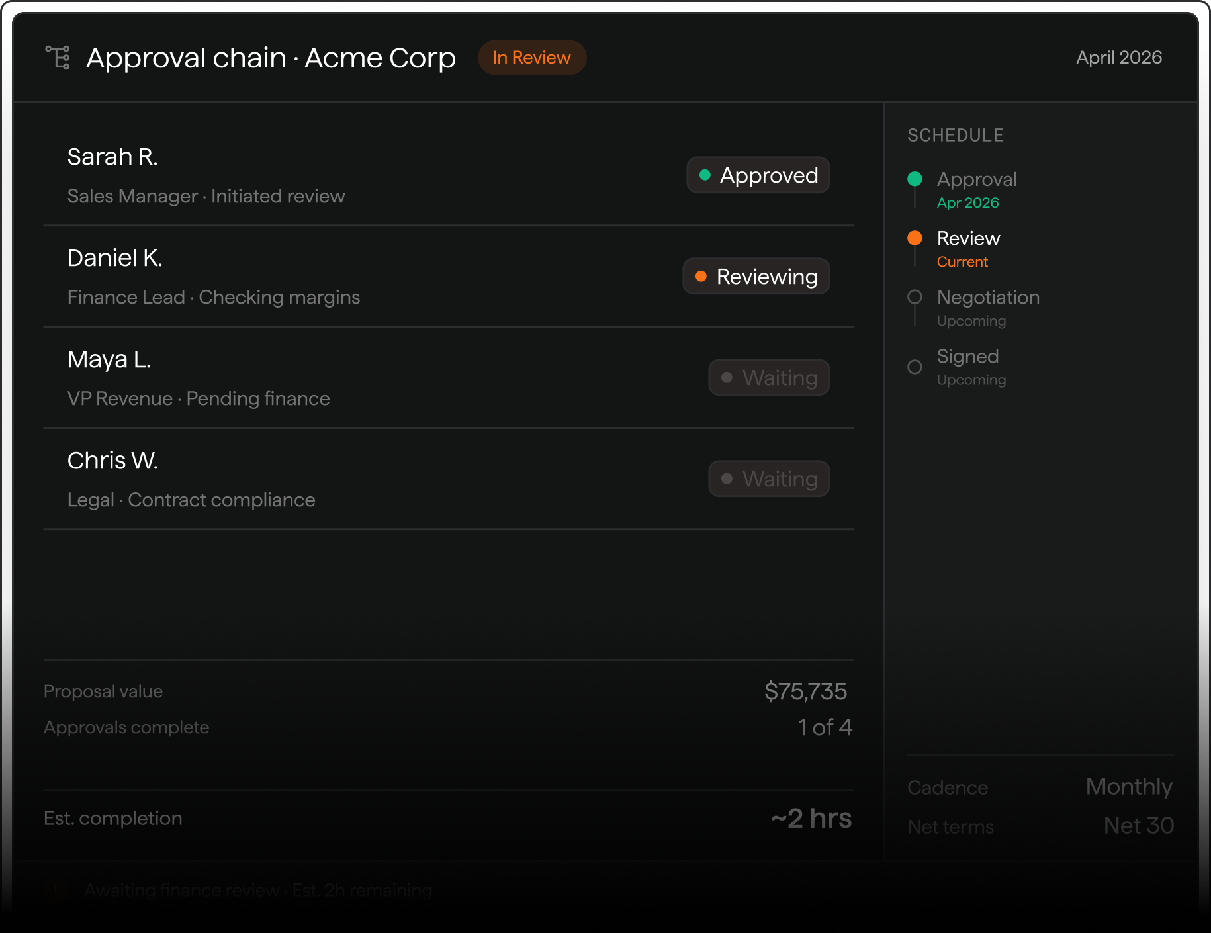Image resolution: width=1211 pixels, height=933 pixels.
Task: Select the Signed timeline marker circle
Action: click(915, 367)
